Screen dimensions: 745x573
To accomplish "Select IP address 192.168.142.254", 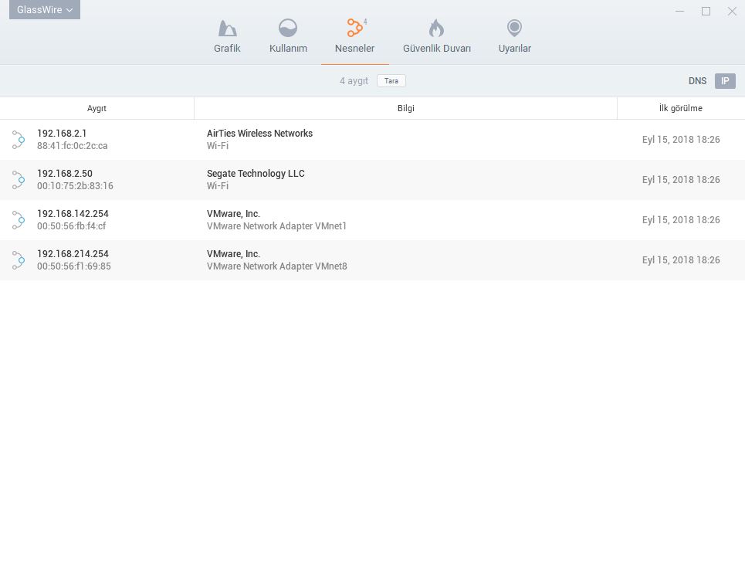I will click(73, 214).
